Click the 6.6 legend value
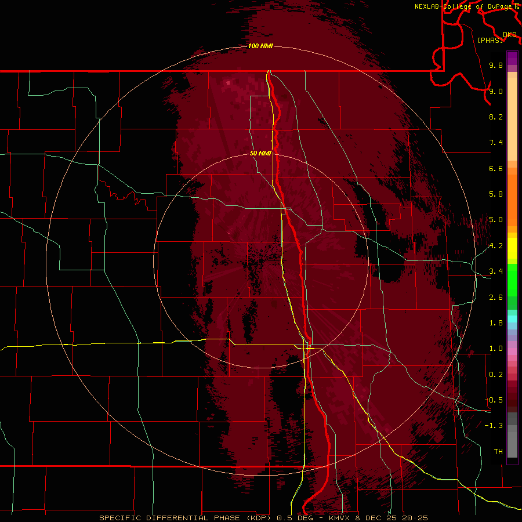The image size is (522, 522). point(496,168)
